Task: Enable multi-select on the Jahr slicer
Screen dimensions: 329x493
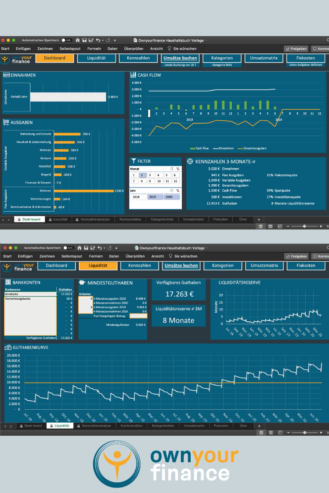Action: (x=171, y=190)
